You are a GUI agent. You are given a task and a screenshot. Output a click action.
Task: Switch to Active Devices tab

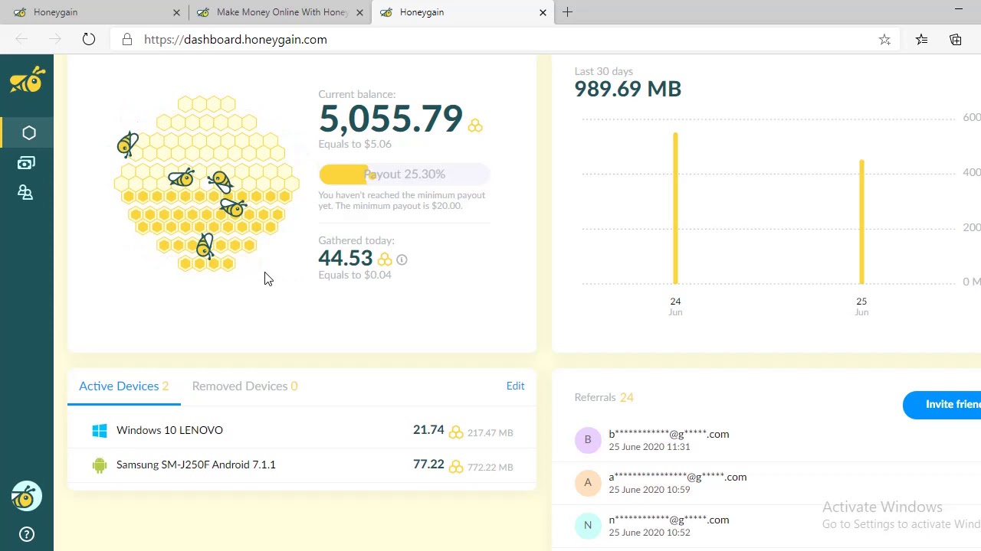(123, 386)
